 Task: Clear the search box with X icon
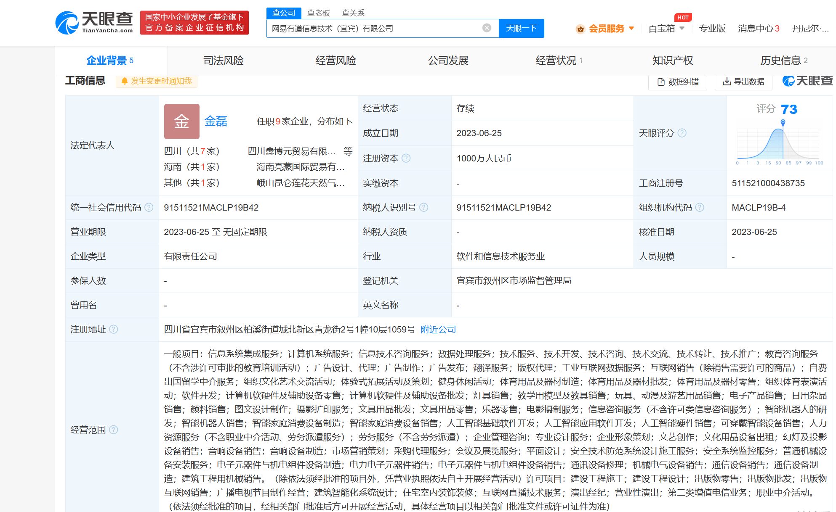[487, 28]
